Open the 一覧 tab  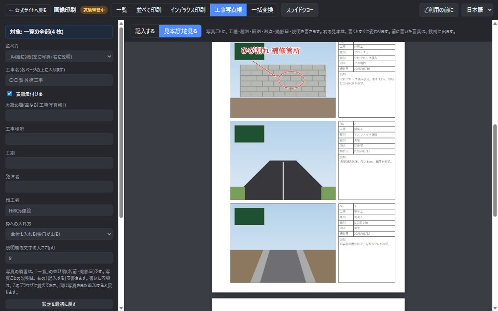(121, 10)
